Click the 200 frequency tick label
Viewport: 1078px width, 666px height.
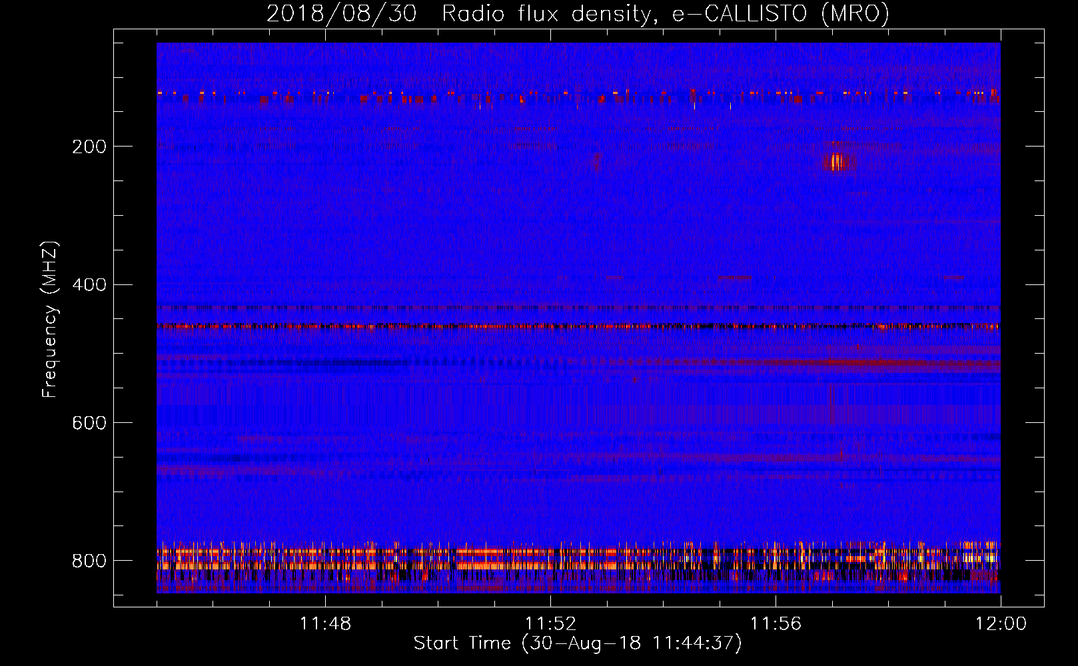click(89, 147)
